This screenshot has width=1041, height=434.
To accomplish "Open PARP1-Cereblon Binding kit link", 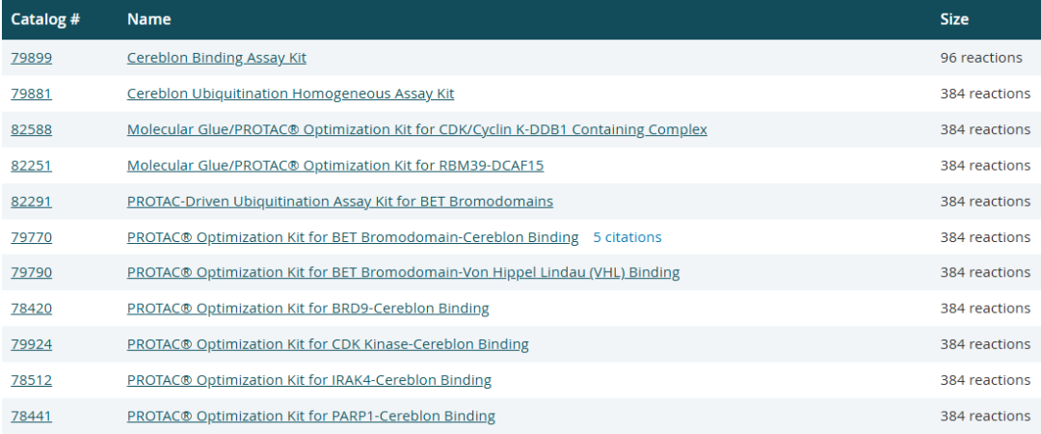I will [x=310, y=416].
